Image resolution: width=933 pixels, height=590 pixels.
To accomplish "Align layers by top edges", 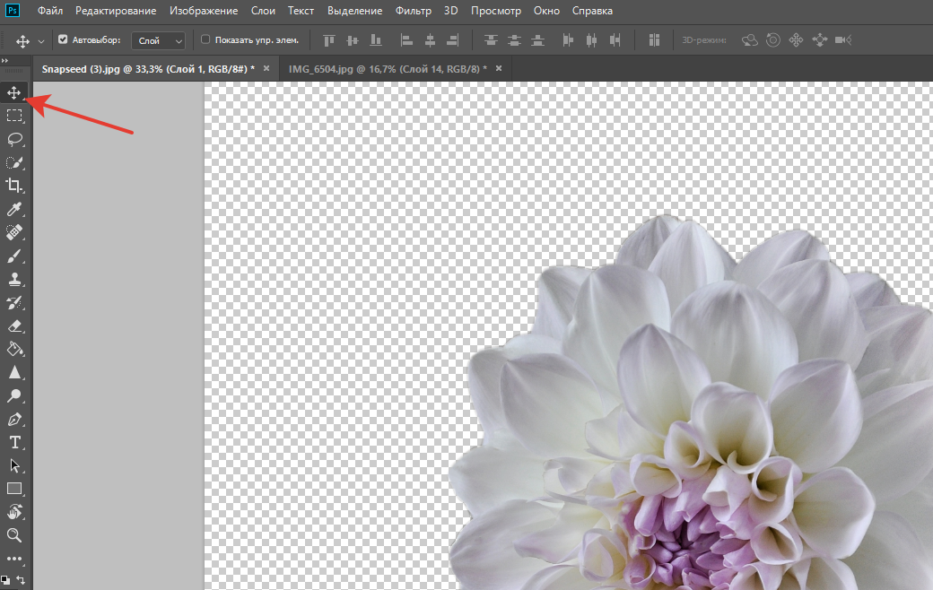I will 329,40.
